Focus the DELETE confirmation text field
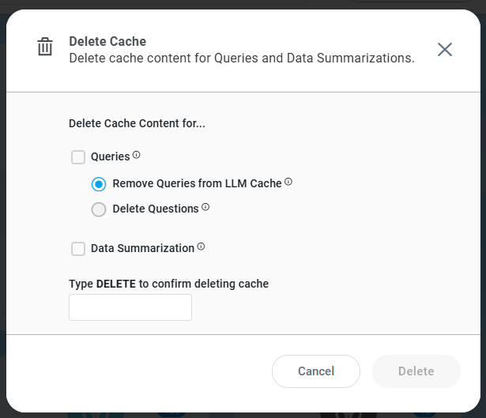This screenshot has height=418, width=486. (130, 307)
